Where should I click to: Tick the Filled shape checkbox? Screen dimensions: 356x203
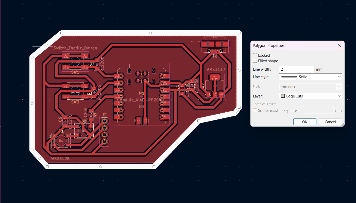pos(255,61)
